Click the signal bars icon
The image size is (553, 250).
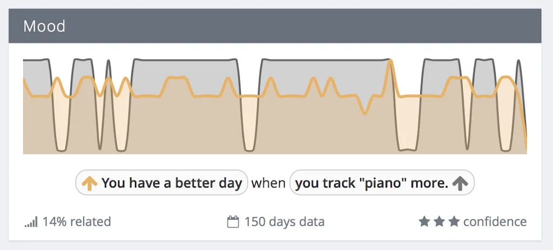click(31, 222)
